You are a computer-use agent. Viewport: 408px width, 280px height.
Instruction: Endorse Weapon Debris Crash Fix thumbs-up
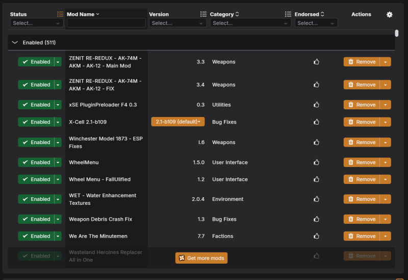click(316, 219)
